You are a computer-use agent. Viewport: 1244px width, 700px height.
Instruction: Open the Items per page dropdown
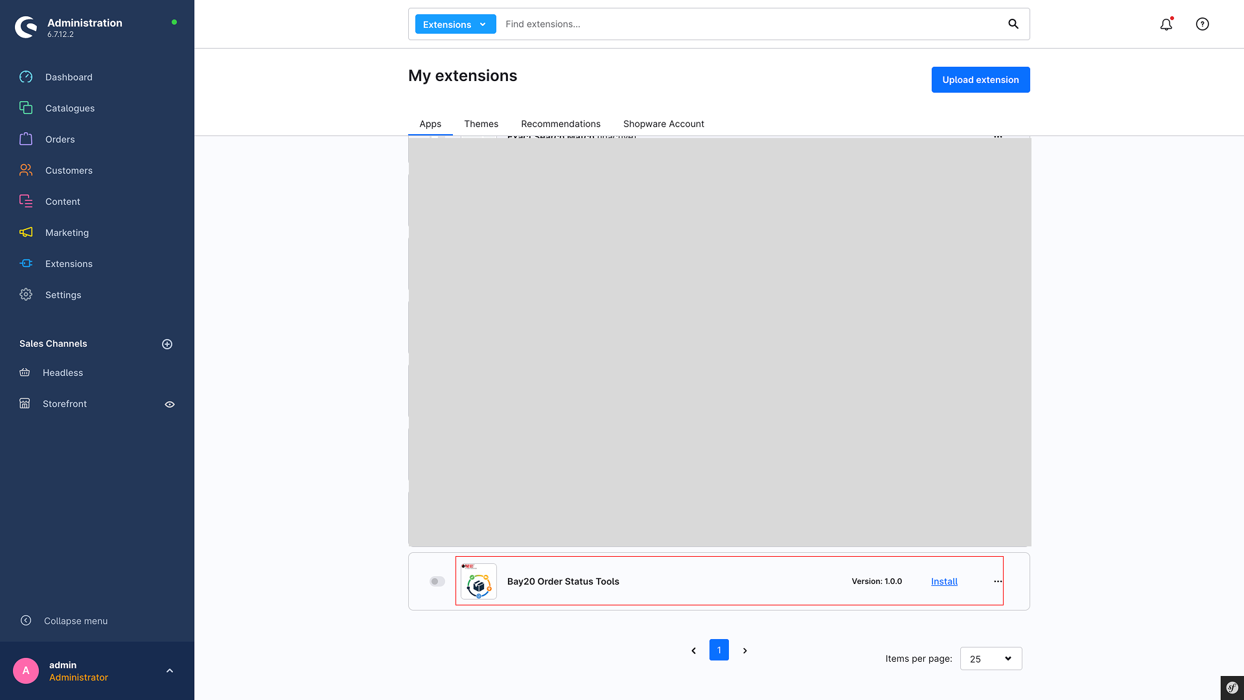(991, 659)
